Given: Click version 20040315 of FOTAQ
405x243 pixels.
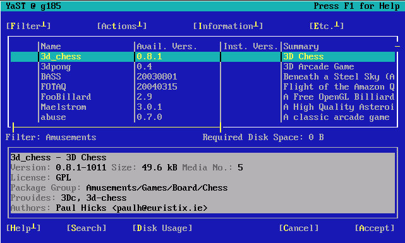Looking at the screenshot, I should click(x=157, y=86).
